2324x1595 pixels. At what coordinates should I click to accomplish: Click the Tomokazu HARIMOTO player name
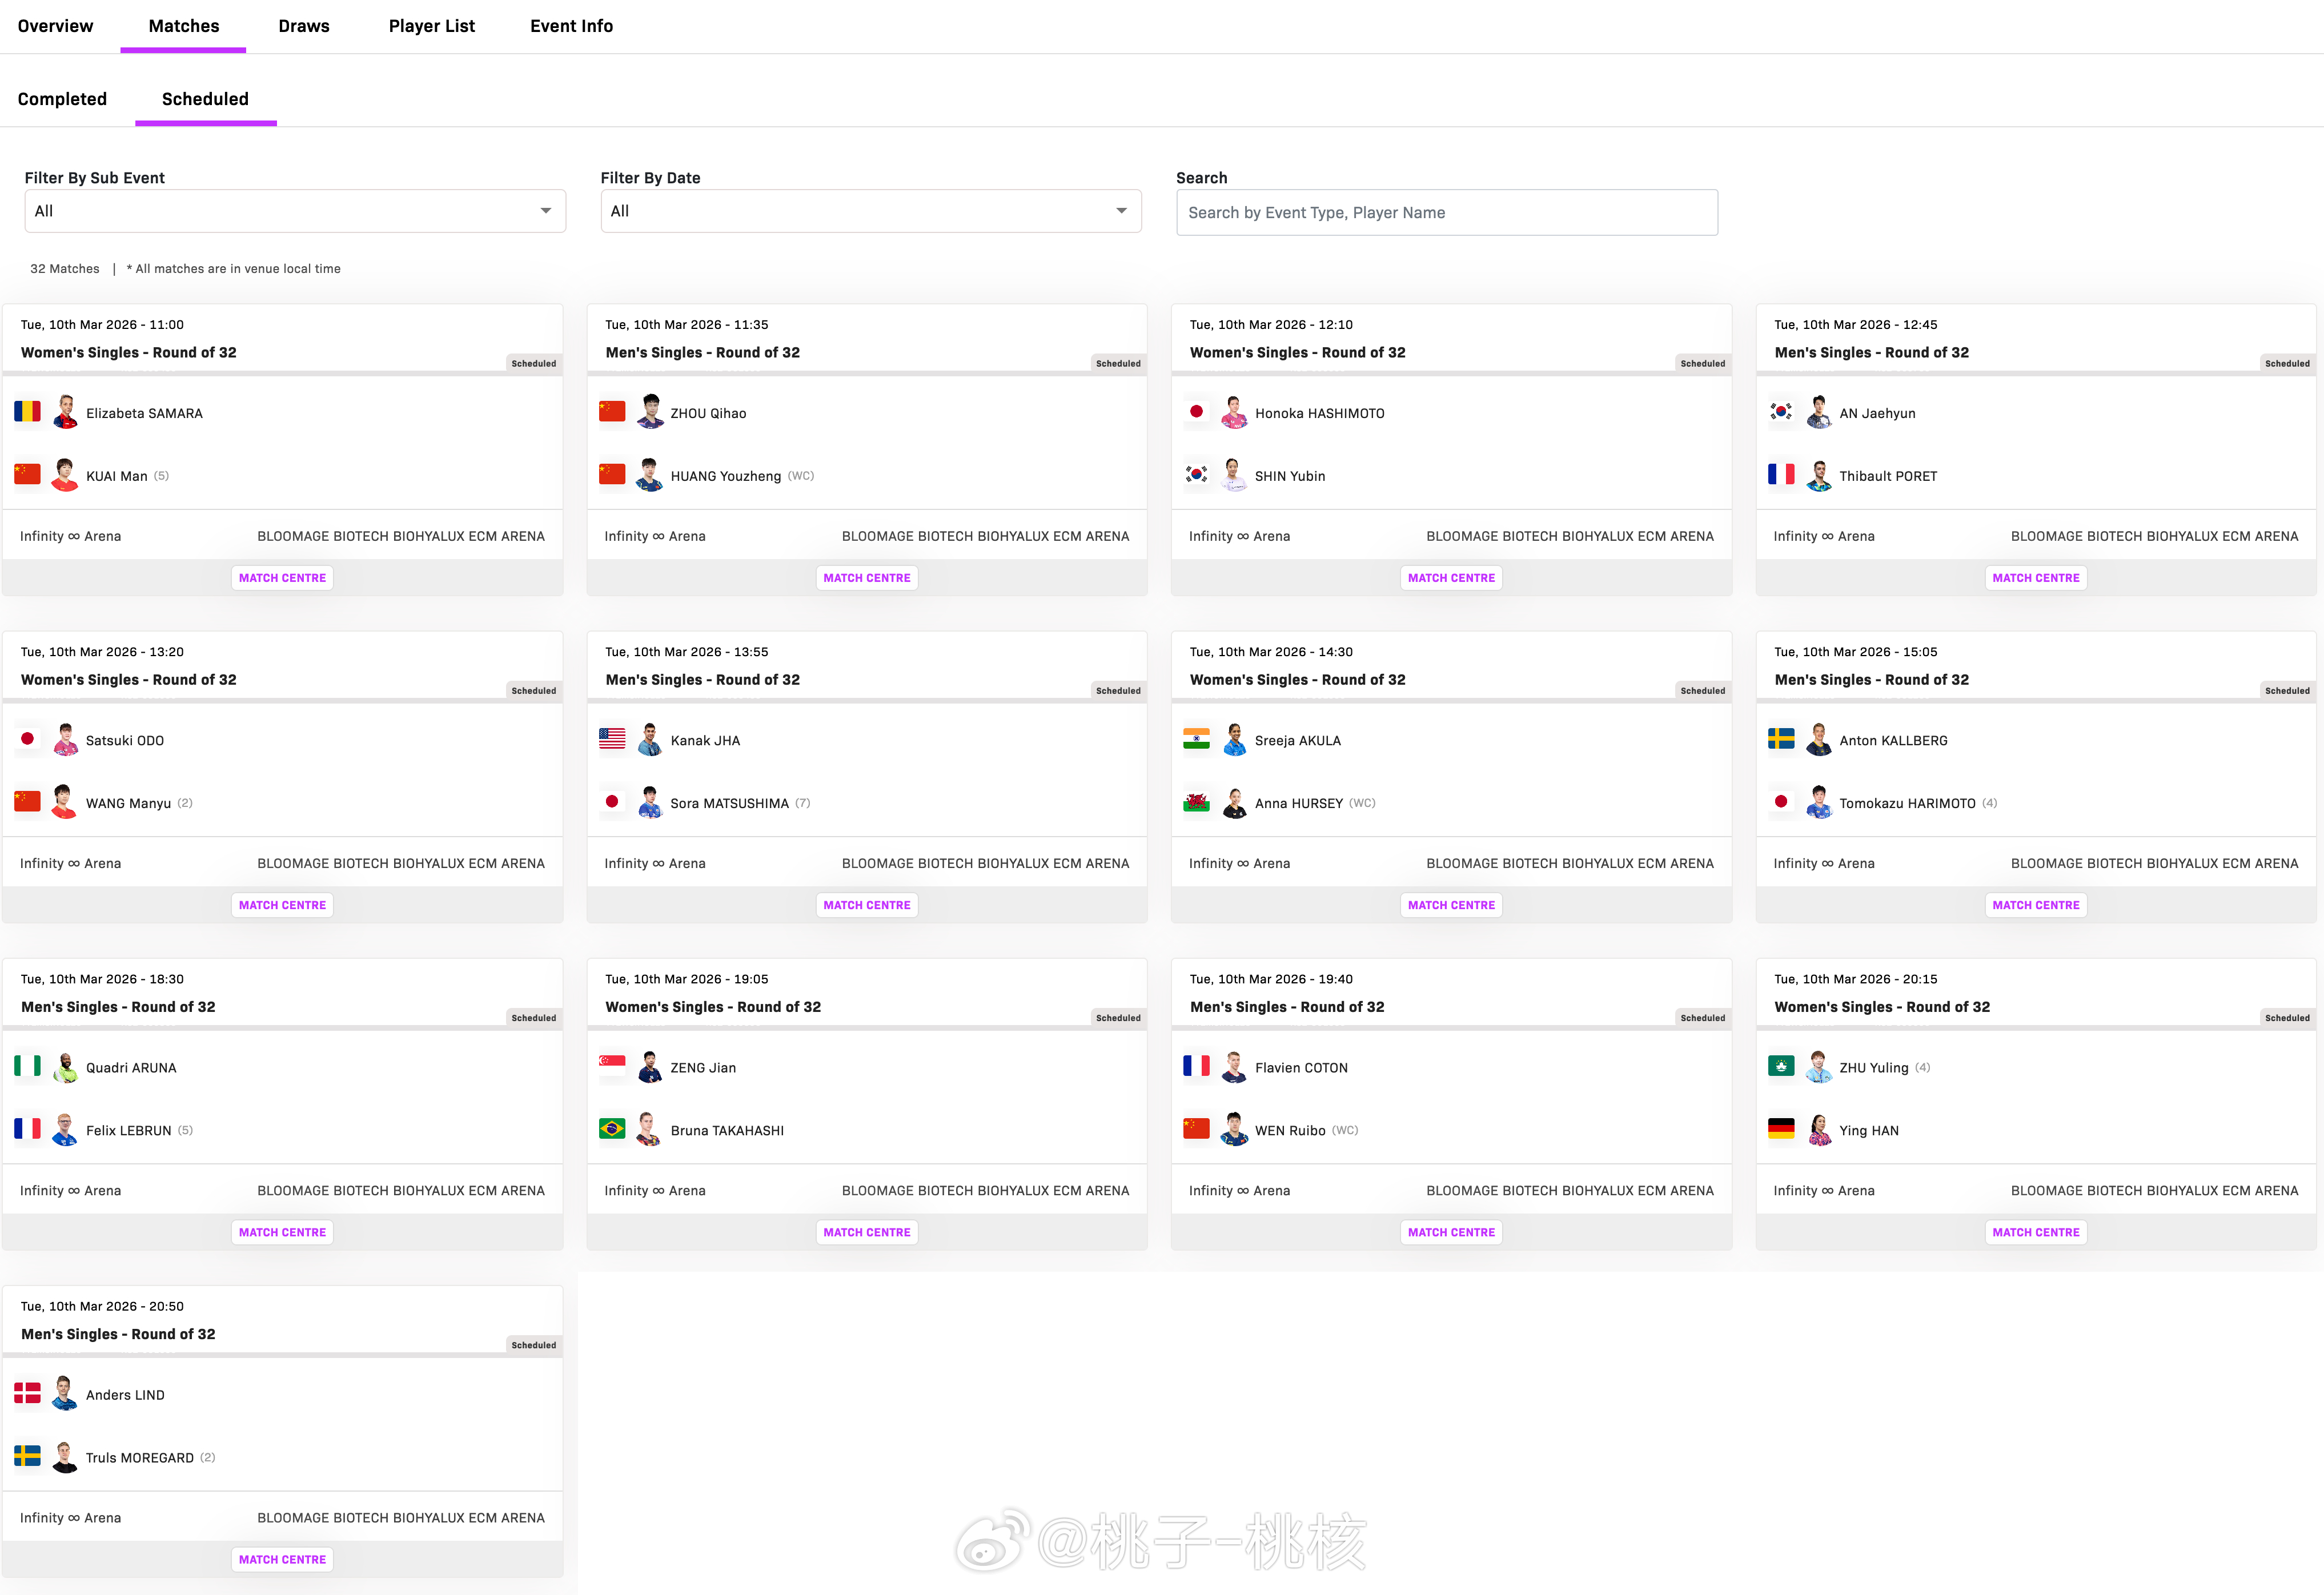(1907, 803)
